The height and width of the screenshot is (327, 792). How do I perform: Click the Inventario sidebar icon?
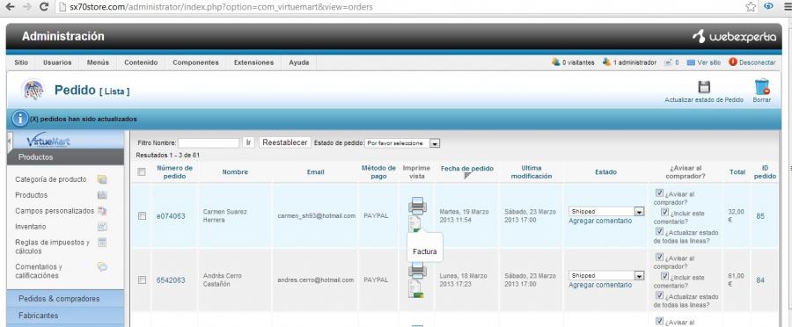click(102, 227)
